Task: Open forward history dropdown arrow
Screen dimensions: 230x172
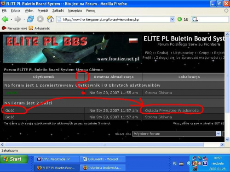Action: coord(24,19)
